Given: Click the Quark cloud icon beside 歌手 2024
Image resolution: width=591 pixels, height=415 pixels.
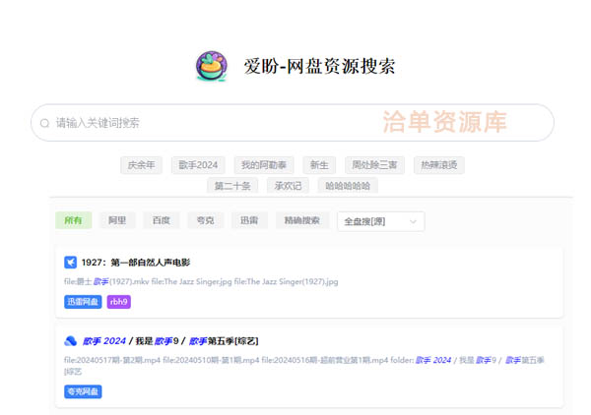Looking at the screenshot, I should [x=71, y=341].
